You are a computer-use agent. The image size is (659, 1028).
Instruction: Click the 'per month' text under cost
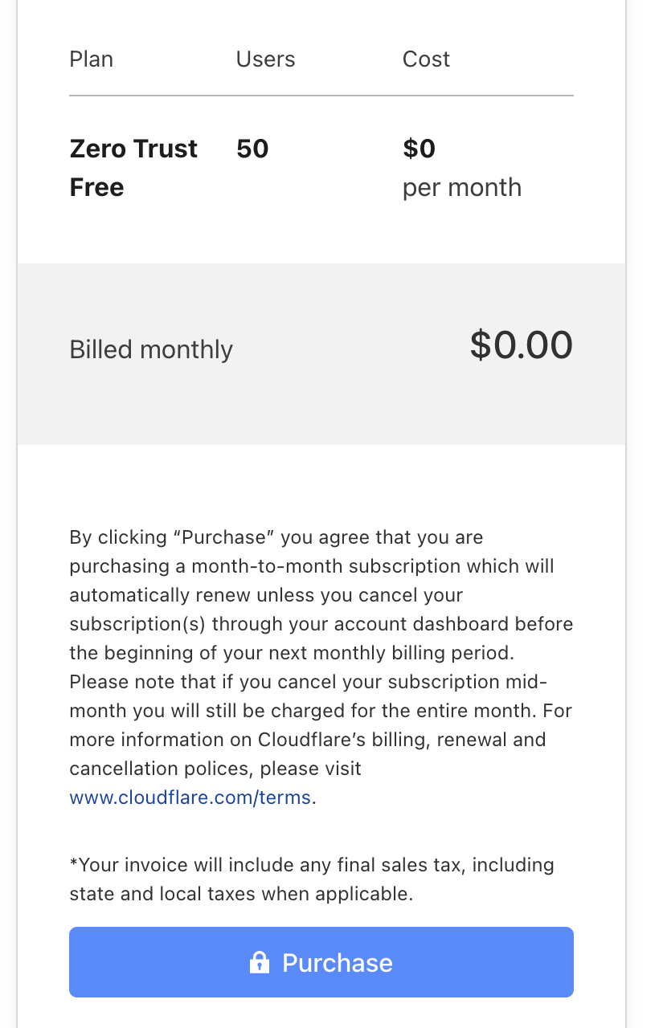[x=461, y=187]
